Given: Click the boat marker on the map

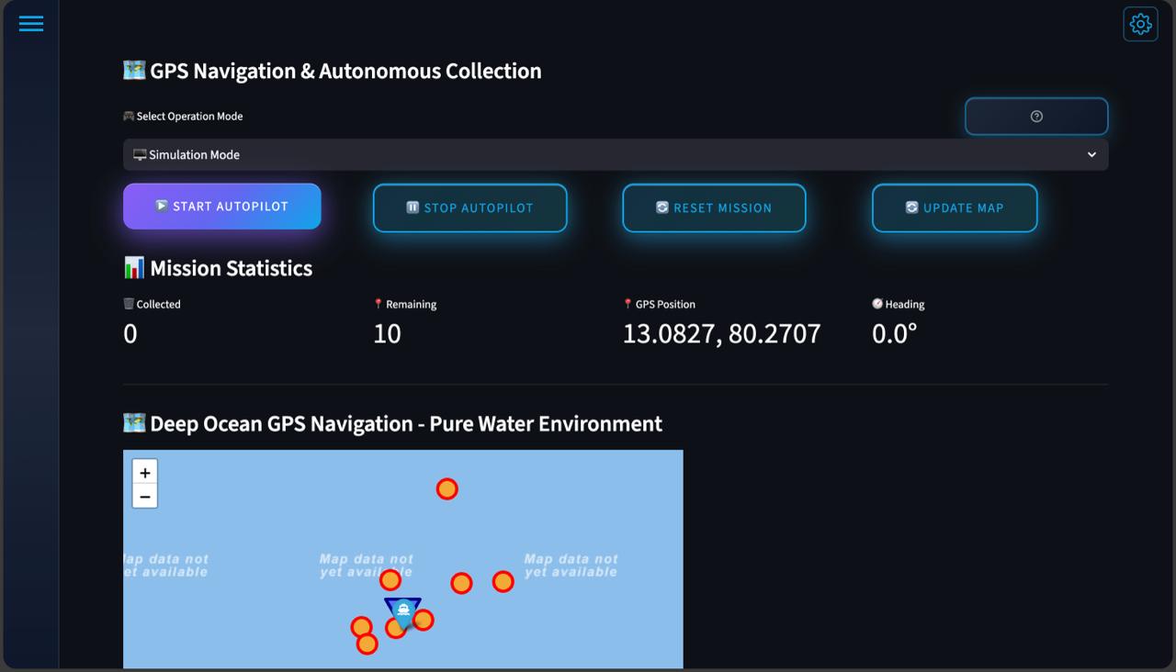Looking at the screenshot, I should pyautogui.click(x=402, y=612).
